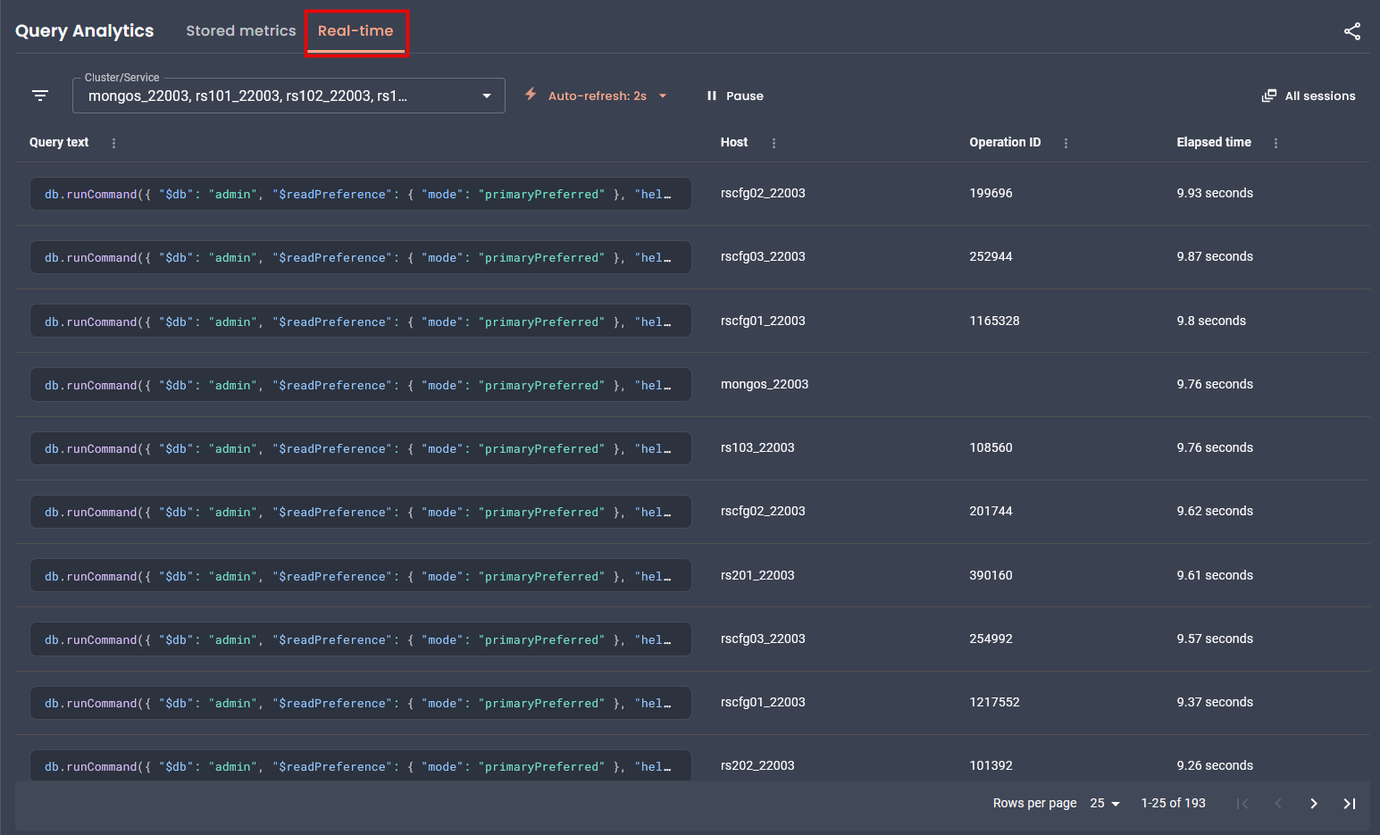Pause the real-time auto-refresh
This screenshot has height=835, width=1380.
click(x=735, y=96)
